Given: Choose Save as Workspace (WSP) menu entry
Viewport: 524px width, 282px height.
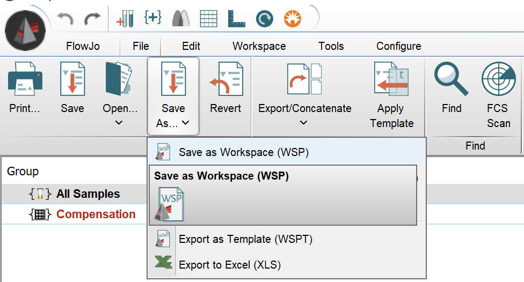Looking at the screenshot, I should [x=287, y=152].
